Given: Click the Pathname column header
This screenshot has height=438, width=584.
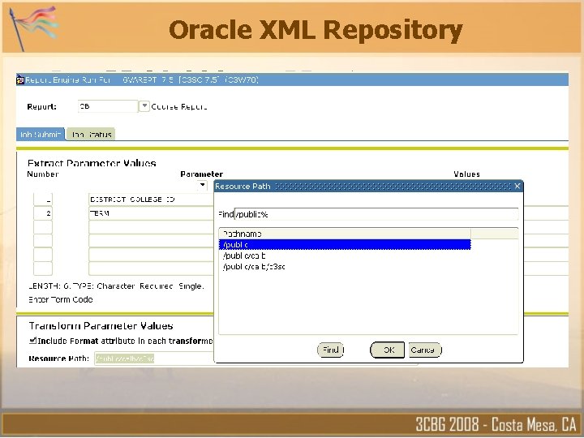Looking at the screenshot, I should pos(345,234).
